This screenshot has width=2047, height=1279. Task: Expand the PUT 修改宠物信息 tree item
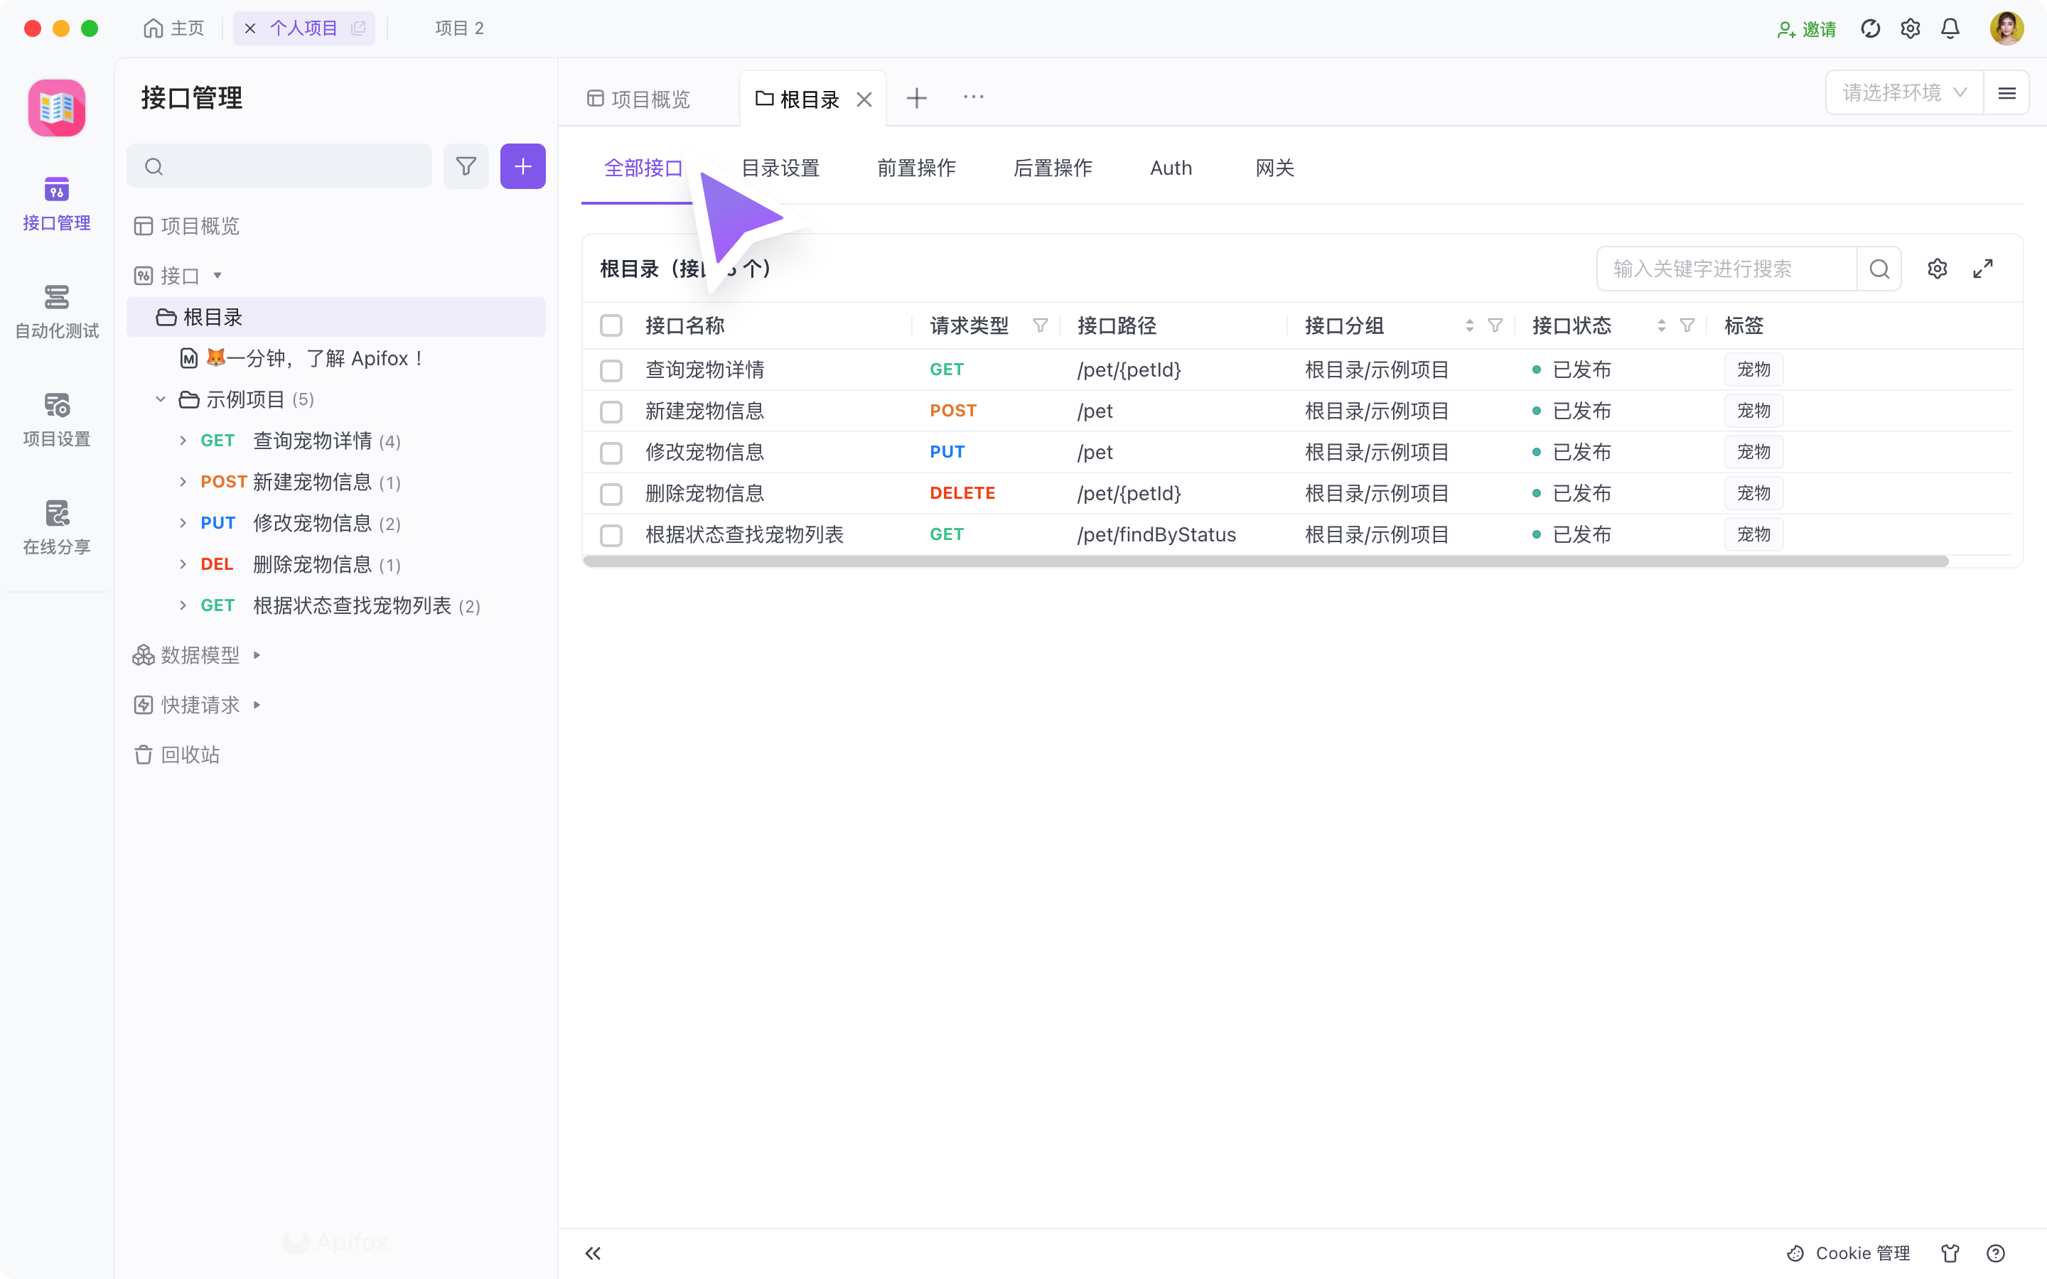click(183, 523)
